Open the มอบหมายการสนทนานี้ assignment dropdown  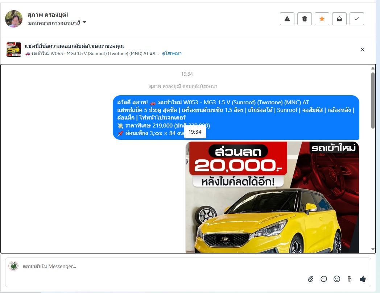click(57, 23)
